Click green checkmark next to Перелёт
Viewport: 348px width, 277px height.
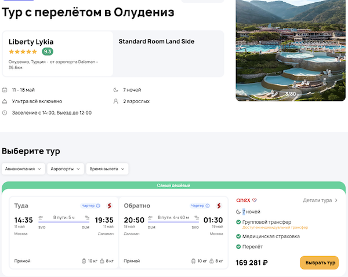(238, 247)
